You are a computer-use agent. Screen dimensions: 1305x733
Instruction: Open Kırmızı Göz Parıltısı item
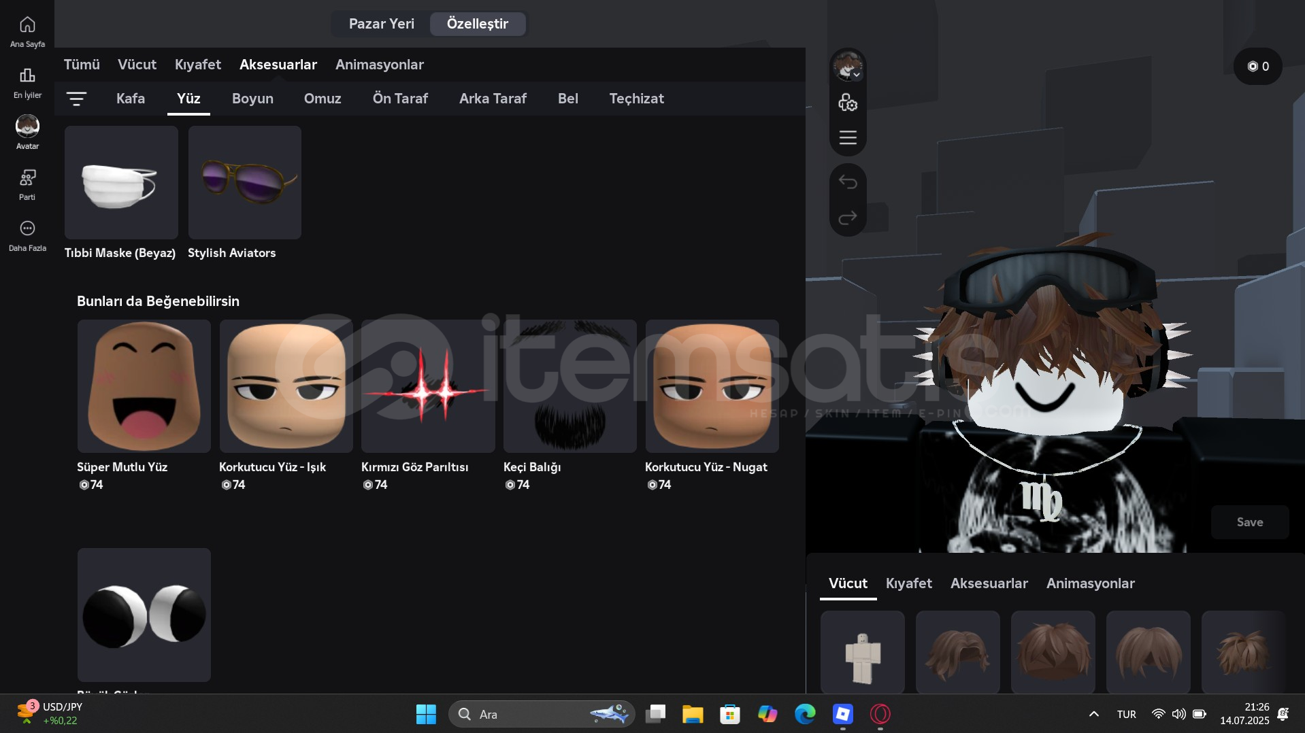point(428,386)
